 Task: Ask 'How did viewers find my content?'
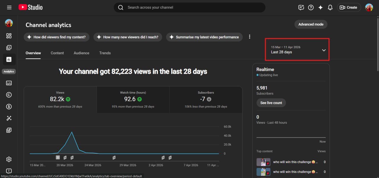click(57, 37)
